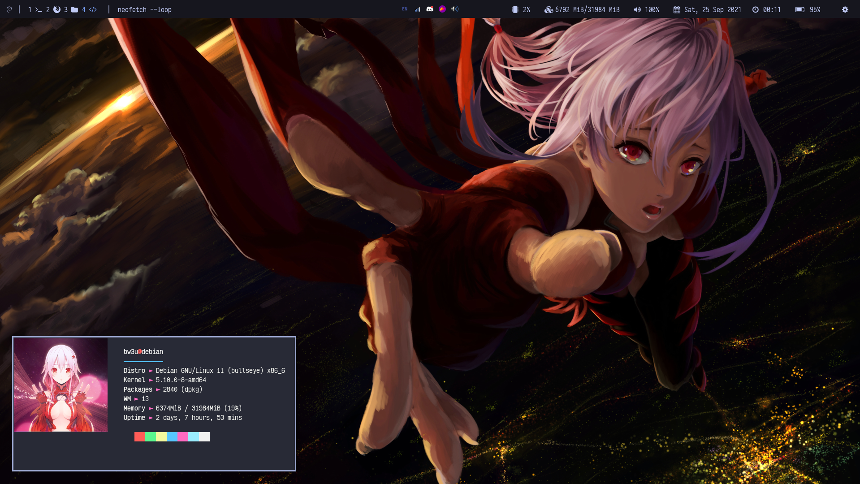
Task: Click the red color block in neofetch
Action: pyautogui.click(x=140, y=437)
